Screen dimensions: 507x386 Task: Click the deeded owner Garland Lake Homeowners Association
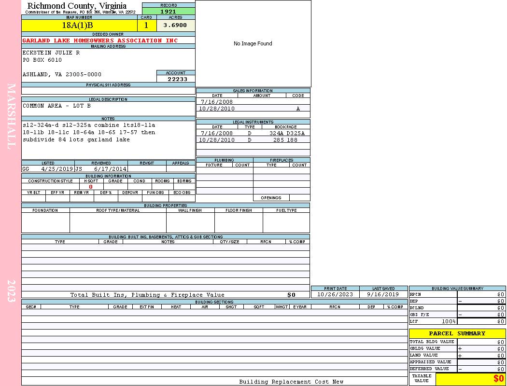point(100,41)
